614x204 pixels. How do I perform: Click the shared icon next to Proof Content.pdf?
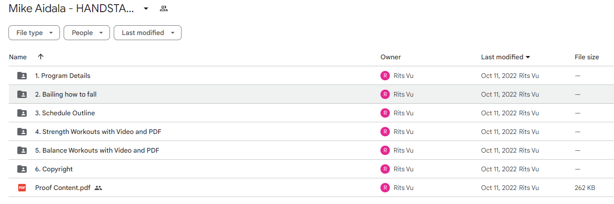coord(98,188)
